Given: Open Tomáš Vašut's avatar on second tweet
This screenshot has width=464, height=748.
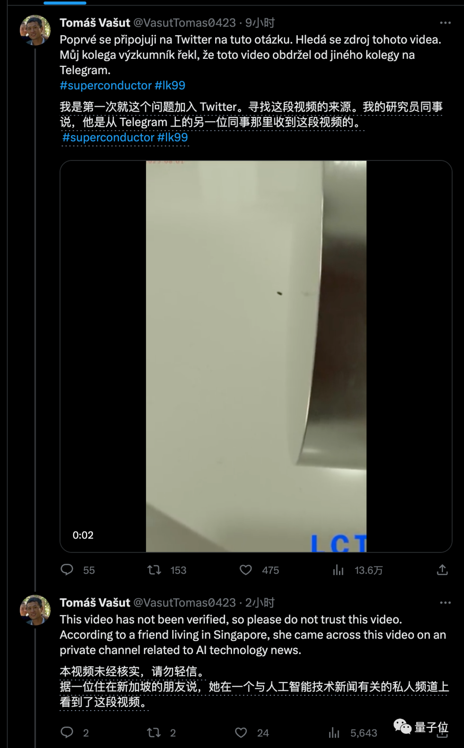Looking at the screenshot, I should pos(35,610).
